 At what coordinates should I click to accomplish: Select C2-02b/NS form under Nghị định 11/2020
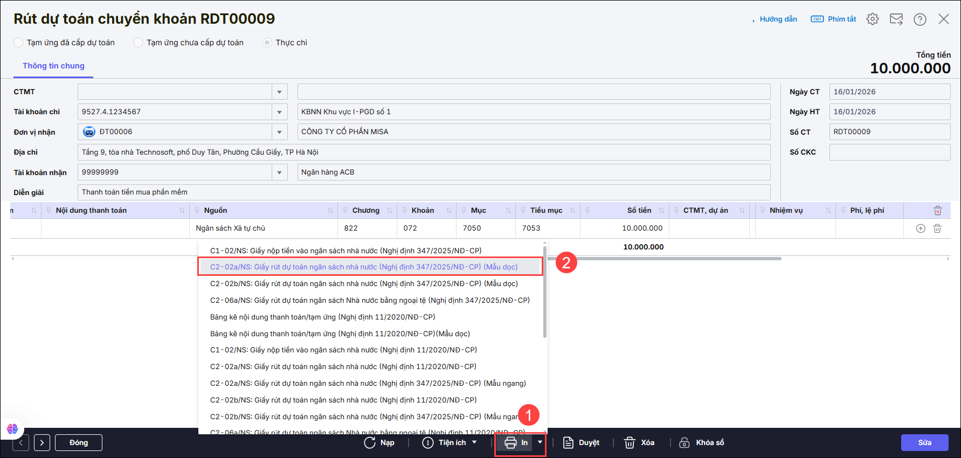370,400
